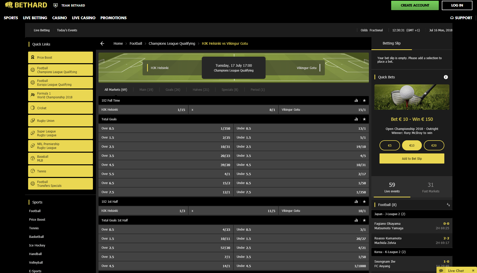
Task: Switch to Main (19) markets tab
Action: [x=146, y=90]
